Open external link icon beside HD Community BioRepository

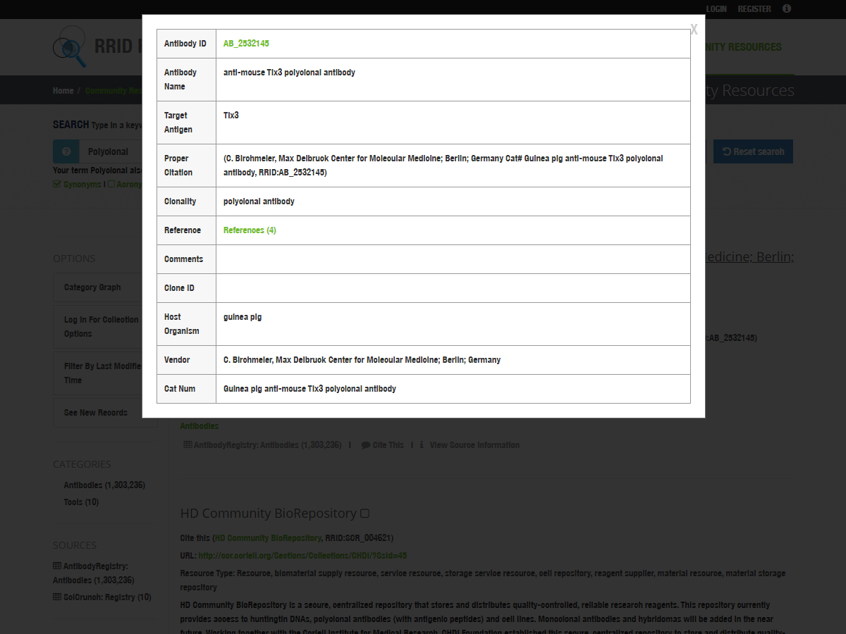point(365,514)
